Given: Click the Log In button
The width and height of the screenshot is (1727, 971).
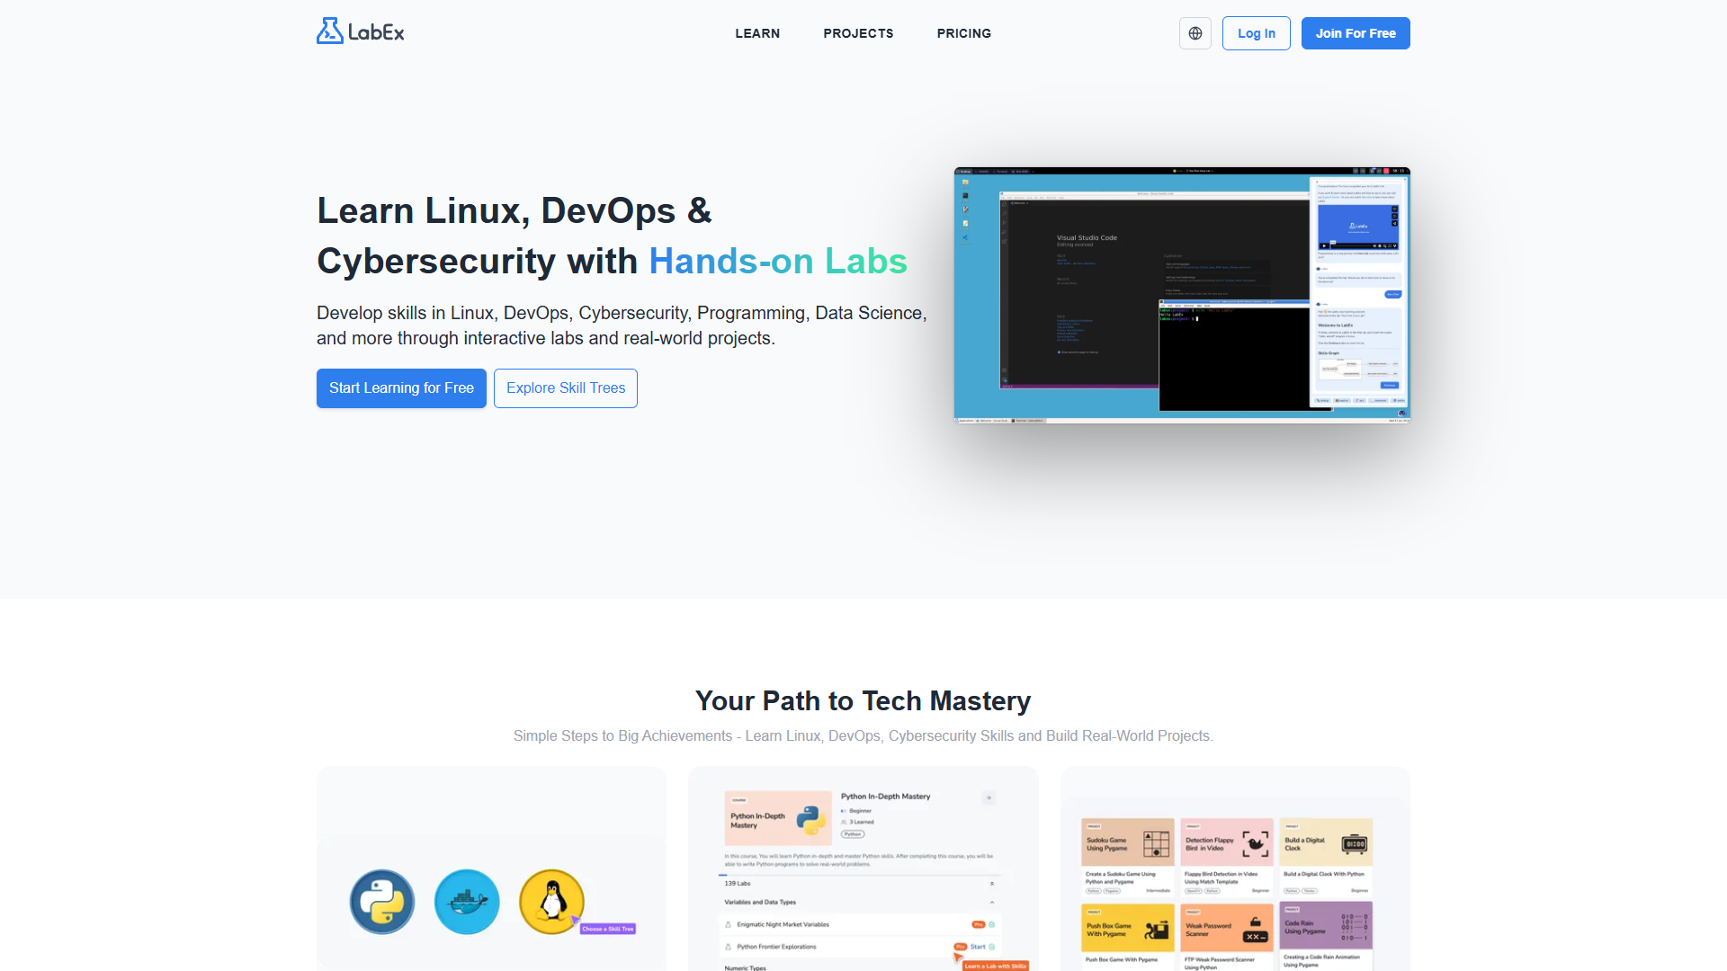Looking at the screenshot, I should [x=1256, y=33].
